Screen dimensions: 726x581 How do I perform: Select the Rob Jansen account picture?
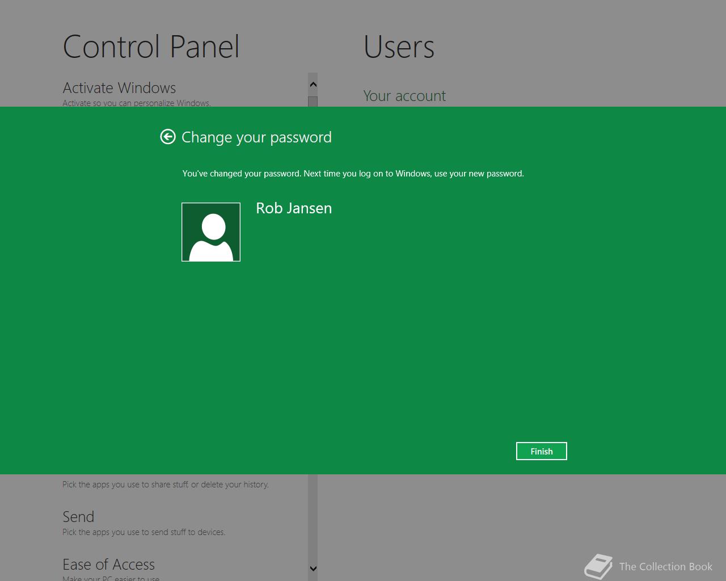[211, 232]
